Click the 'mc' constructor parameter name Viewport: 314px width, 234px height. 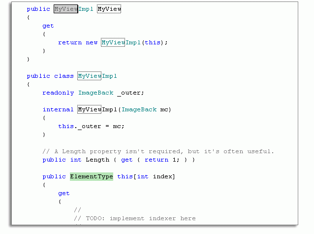(x=164, y=109)
